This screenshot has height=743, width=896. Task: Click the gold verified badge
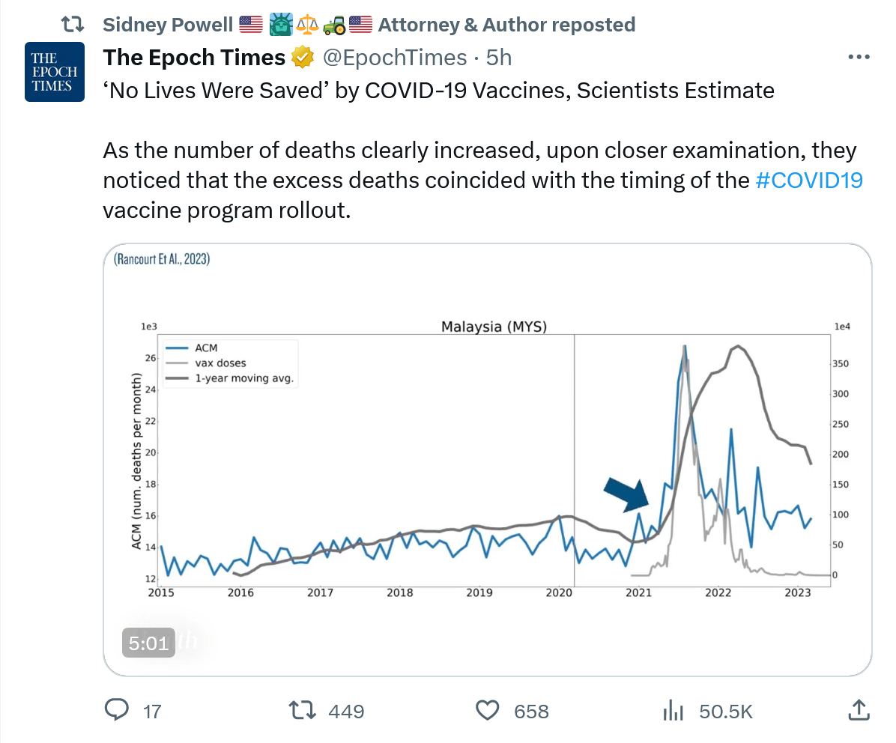pyautogui.click(x=302, y=57)
